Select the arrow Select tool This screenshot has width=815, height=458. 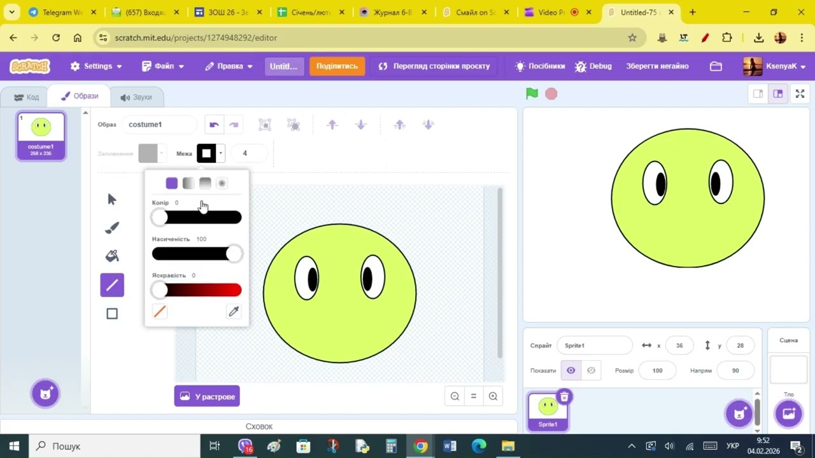point(112,199)
